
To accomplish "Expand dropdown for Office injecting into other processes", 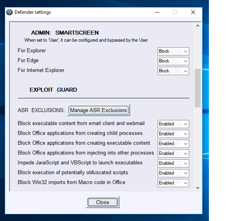I will tap(173, 153).
